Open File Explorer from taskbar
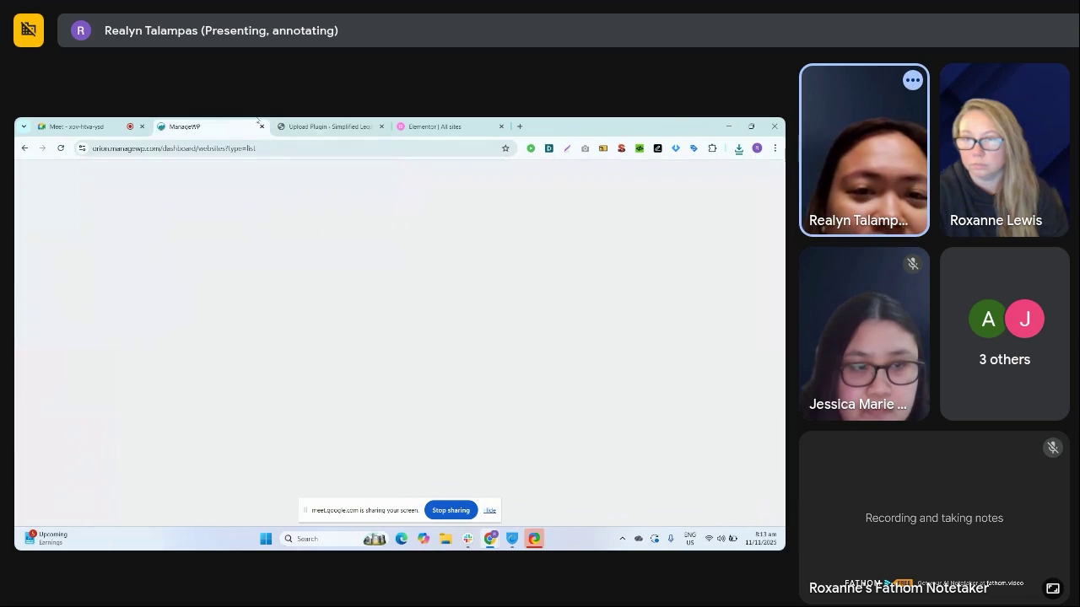The width and height of the screenshot is (1080, 607). [x=445, y=539]
